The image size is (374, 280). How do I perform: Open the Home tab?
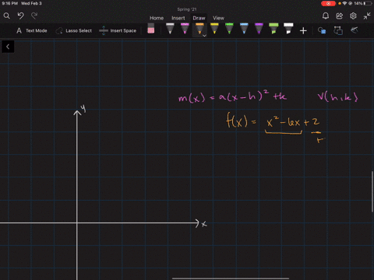click(157, 18)
